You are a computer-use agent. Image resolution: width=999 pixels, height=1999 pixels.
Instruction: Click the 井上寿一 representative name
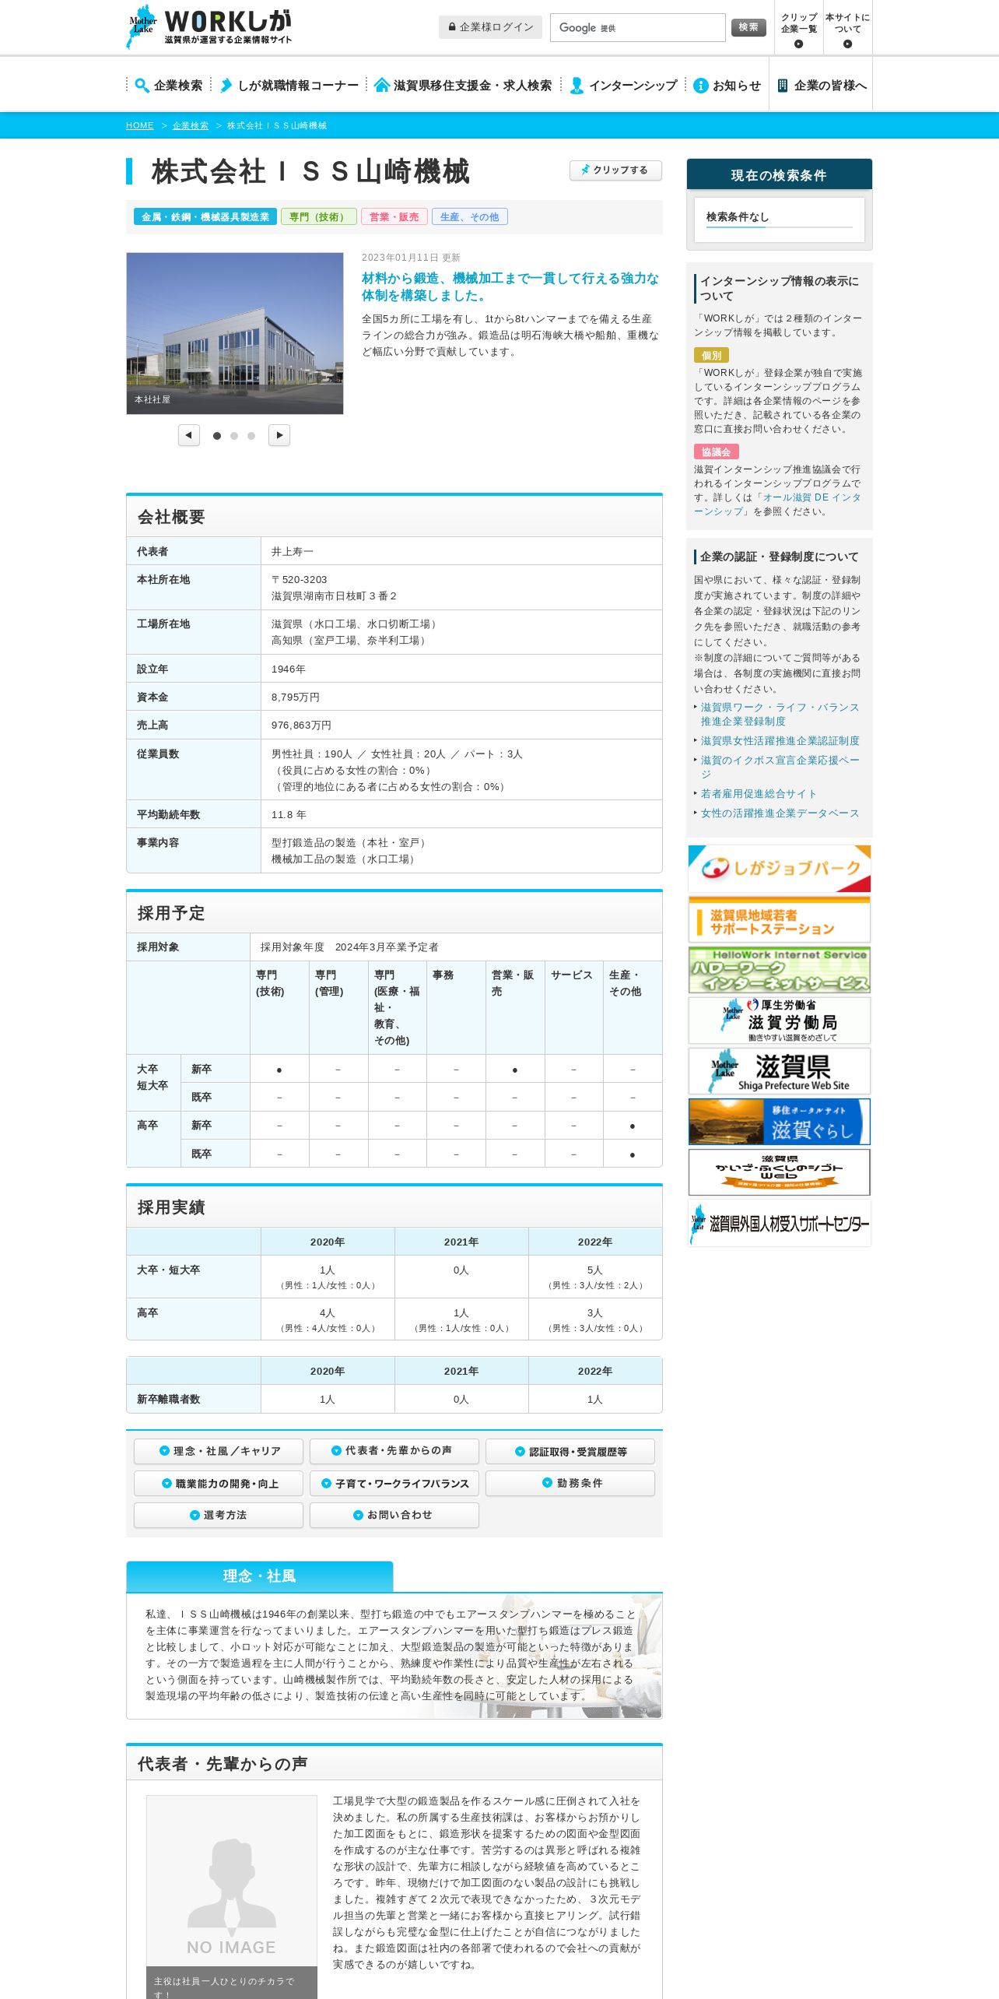pos(292,552)
